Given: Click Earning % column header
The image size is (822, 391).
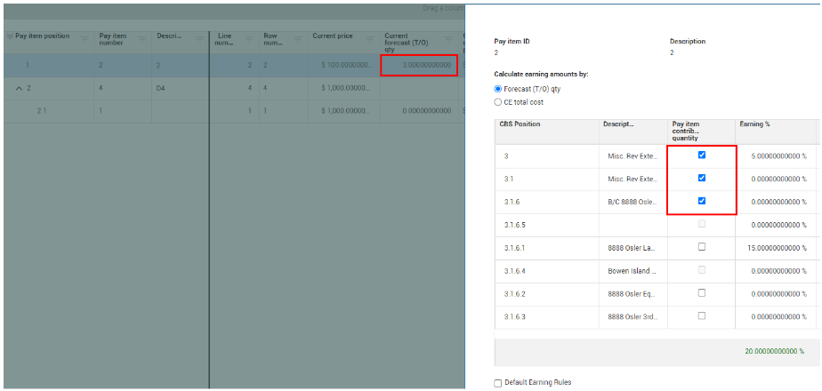Looking at the screenshot, I should pyautogui.click(x=756, y=124).
